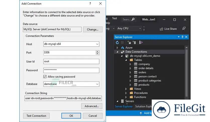Click the Azure node icon
This screenshot has width=210, height=122.
click(x=122, y=48)
